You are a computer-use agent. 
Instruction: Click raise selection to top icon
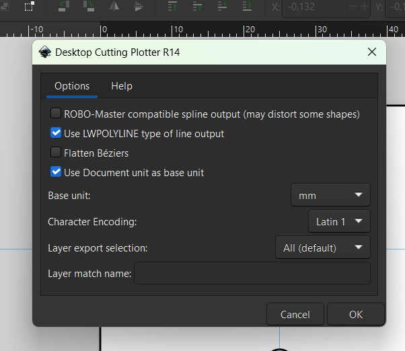(x=172, y=6)
